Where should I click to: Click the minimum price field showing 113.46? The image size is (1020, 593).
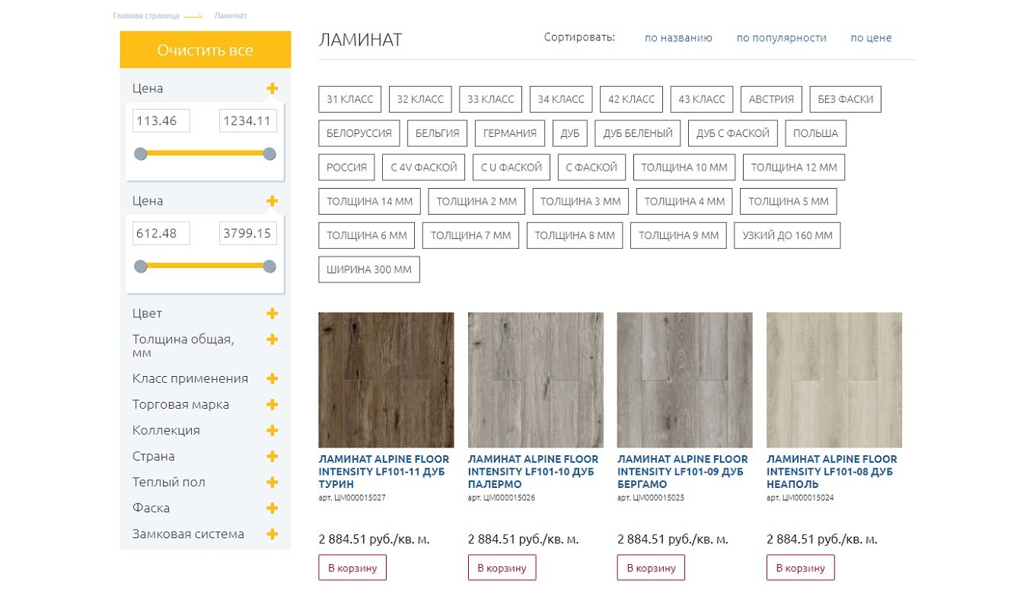161,120
